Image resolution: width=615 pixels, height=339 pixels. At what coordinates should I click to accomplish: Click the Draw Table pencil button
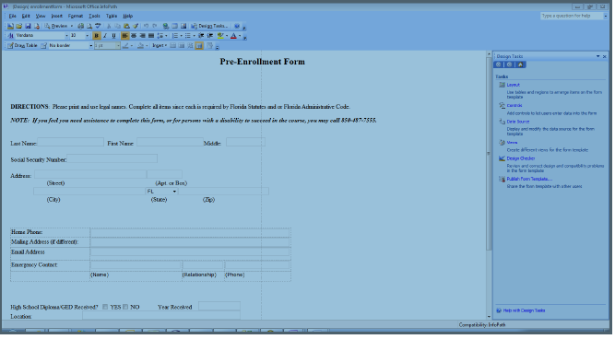pos(22,46)
